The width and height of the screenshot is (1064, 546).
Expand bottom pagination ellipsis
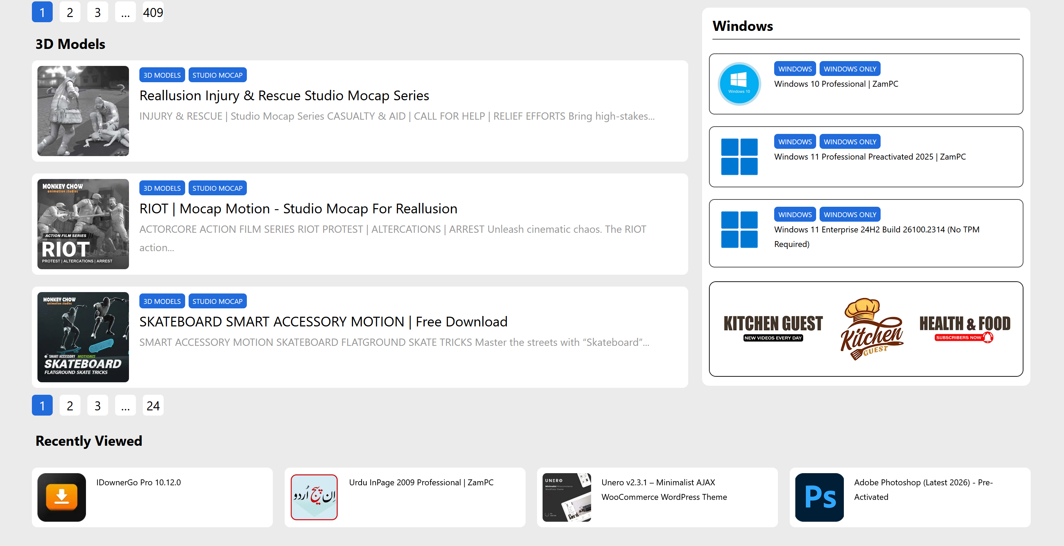pyautogui.click(x=125, y=406)
